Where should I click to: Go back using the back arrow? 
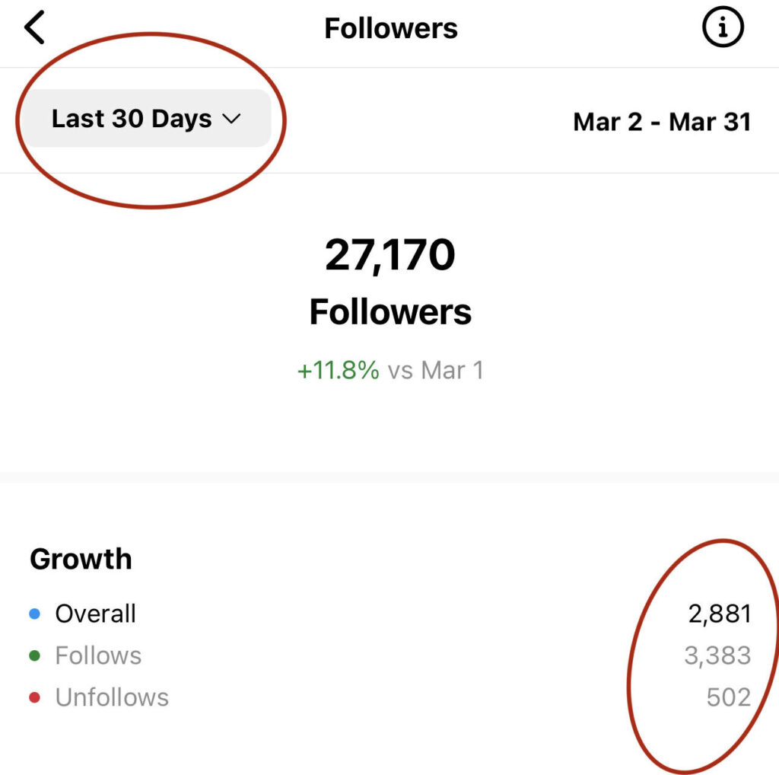(35, 28)
